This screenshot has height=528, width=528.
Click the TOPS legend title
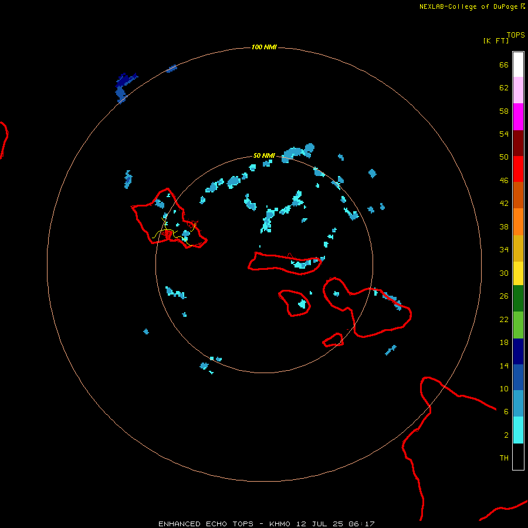coord(516,35)
